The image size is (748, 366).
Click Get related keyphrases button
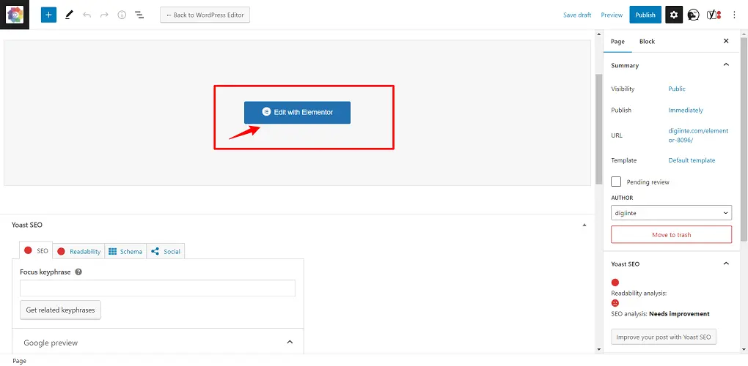click(x=61, y=310)
